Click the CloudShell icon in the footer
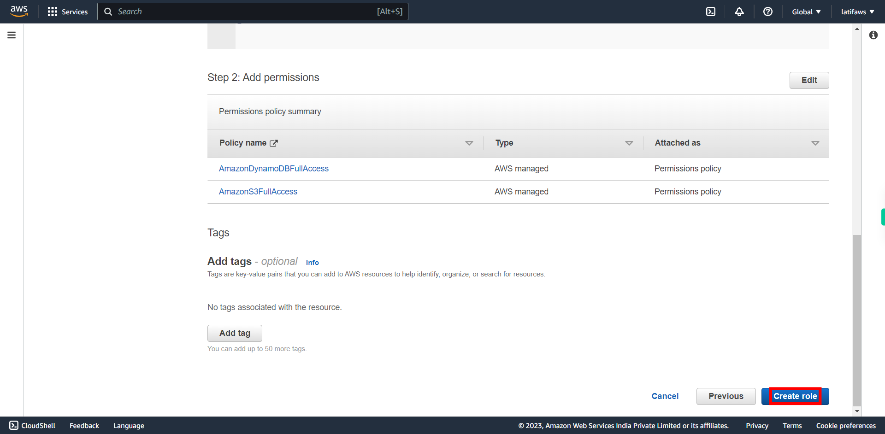The height and width of the screenshot is (434, 885). pyautogui.click(x=14, y=425)
